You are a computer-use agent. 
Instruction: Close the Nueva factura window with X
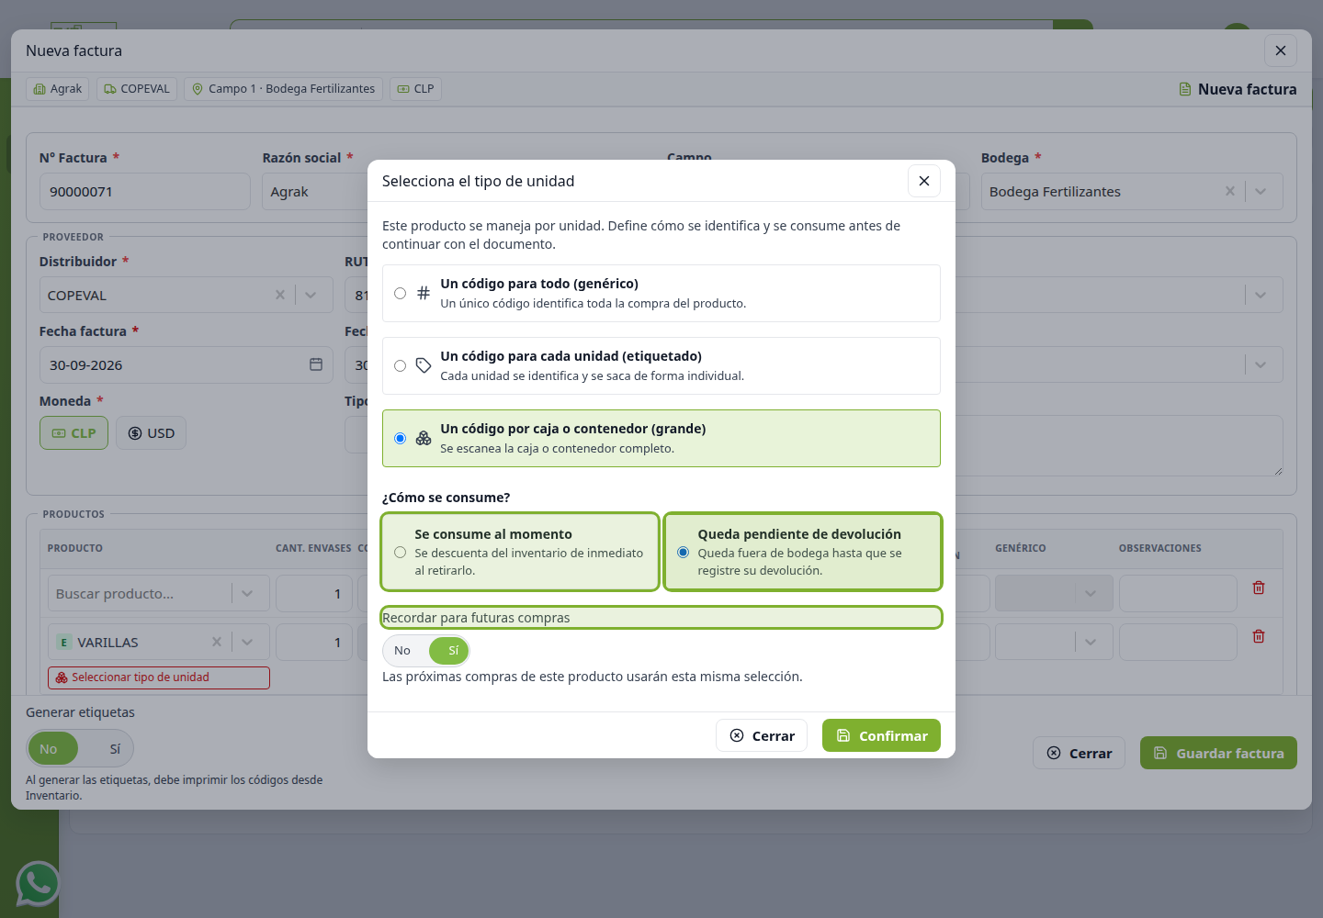point(1281,50)
